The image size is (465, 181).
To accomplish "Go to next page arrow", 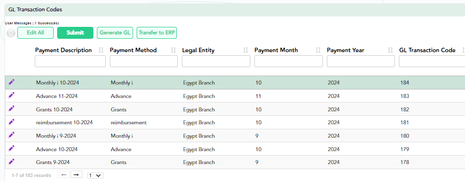I will tap(76, 175).
